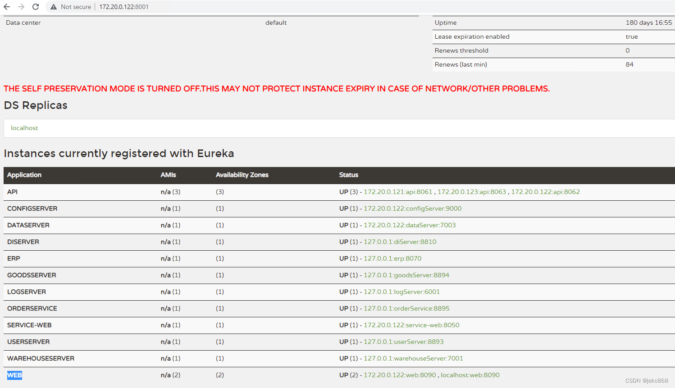This screenshot has width=675, height=388.
Task: Click the red self preservation warning message
Action: 277,89
